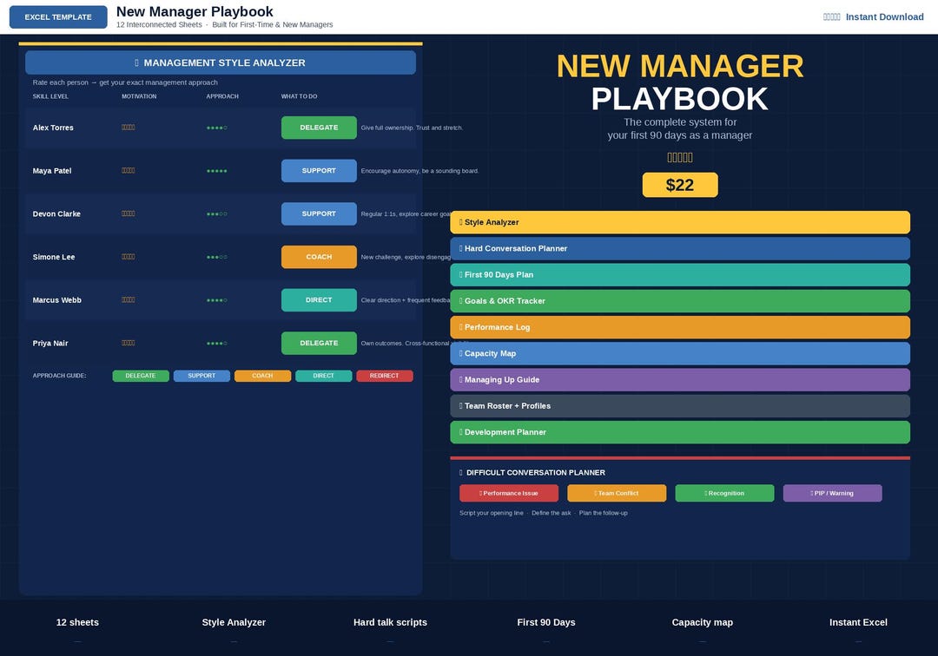Click the $22 price button
This screenshot has height=656, width=938.
coord(680,185)
